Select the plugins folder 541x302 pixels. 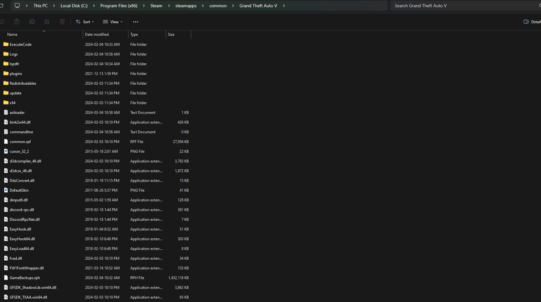point(16,74)
